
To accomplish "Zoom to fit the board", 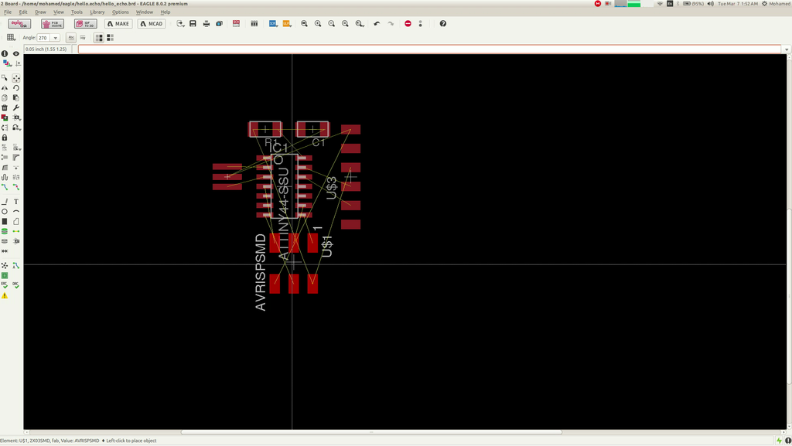I will pyautogui.click(x=304, y=24).
